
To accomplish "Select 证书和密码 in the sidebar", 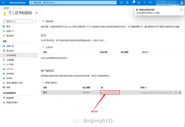I will [19, 55].
